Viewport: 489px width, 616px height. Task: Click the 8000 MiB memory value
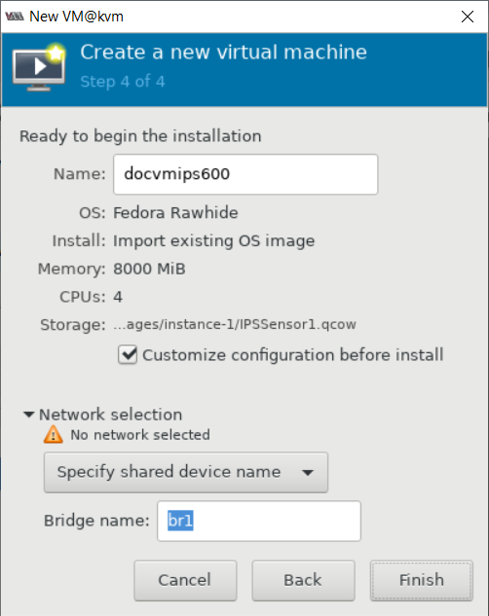tap(149, 270)
